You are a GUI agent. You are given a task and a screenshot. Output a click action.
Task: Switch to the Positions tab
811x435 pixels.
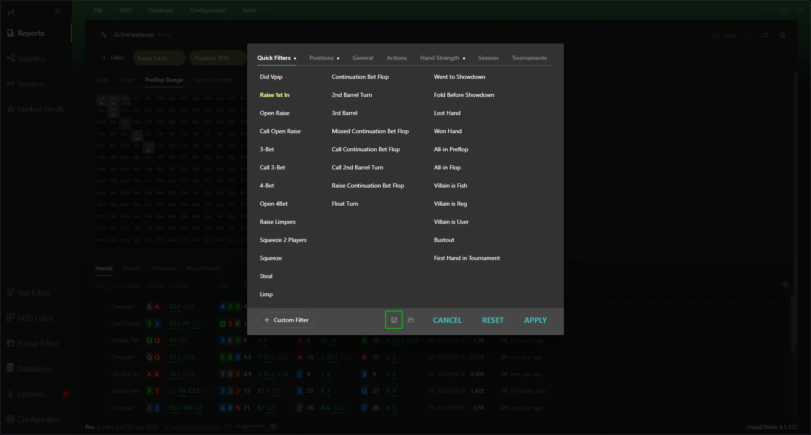point(321,58)
